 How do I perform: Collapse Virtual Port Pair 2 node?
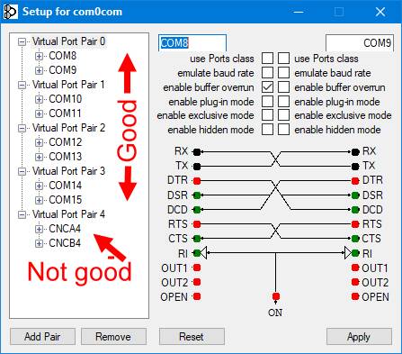22,128
